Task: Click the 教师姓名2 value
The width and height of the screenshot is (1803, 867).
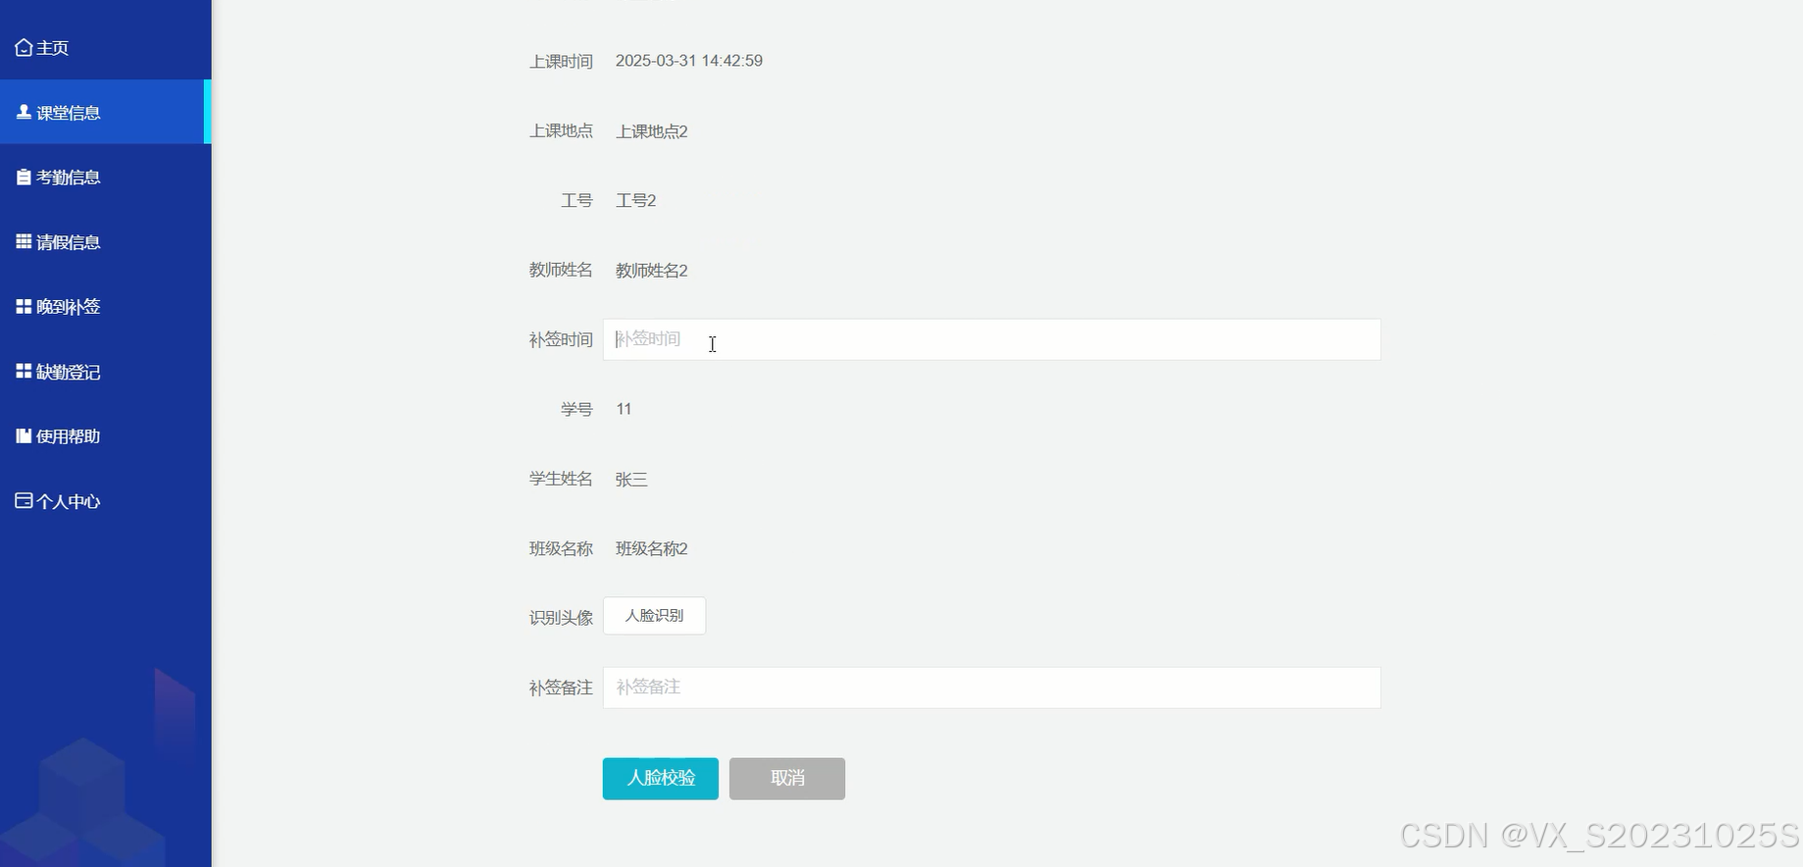Action: click(x=652, y=271)
